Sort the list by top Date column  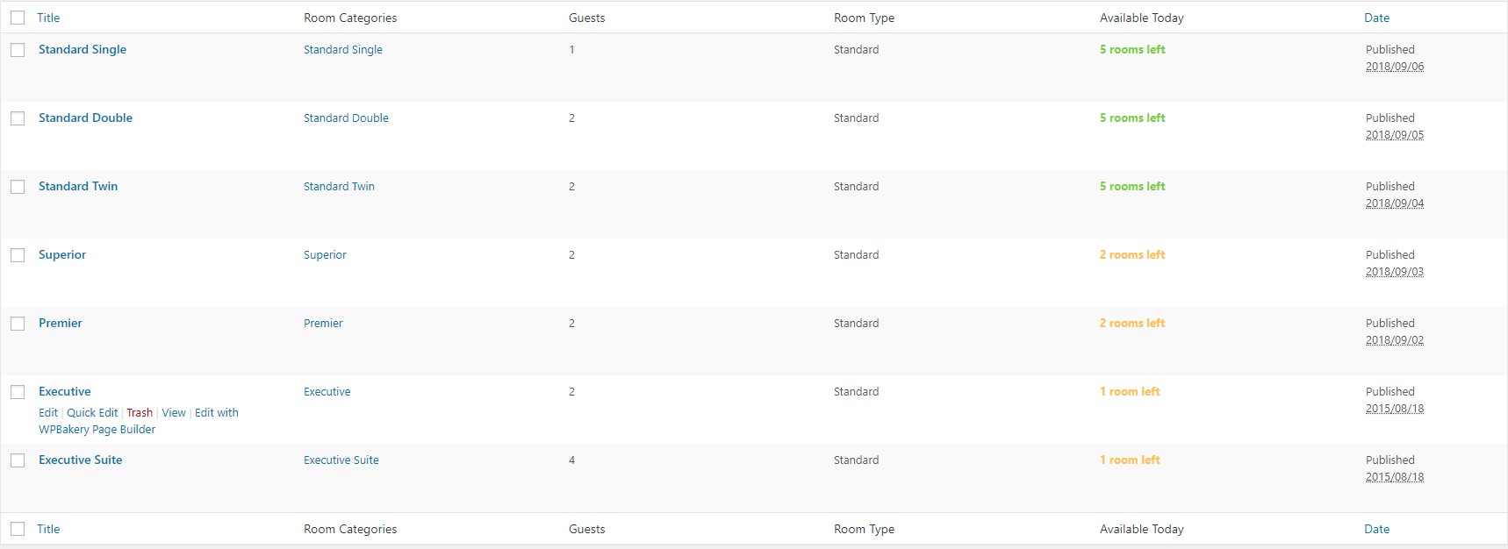click(x=1376, y=18)
